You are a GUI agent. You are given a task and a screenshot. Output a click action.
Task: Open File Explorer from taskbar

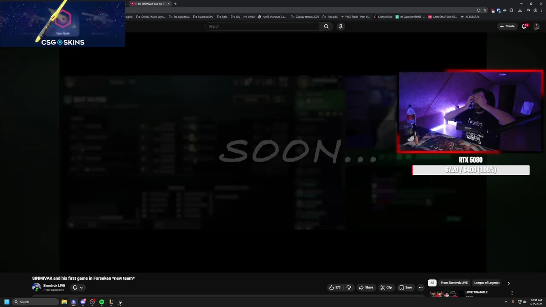64,302
